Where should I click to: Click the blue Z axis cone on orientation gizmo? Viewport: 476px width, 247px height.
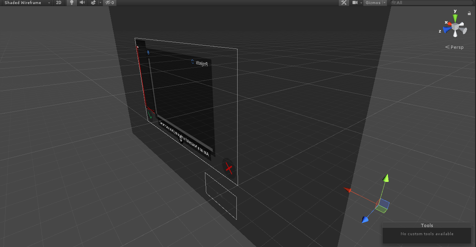[x=447, y=30]
